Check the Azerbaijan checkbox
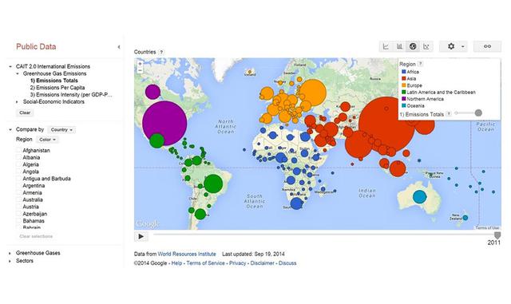 coord(18,214)
